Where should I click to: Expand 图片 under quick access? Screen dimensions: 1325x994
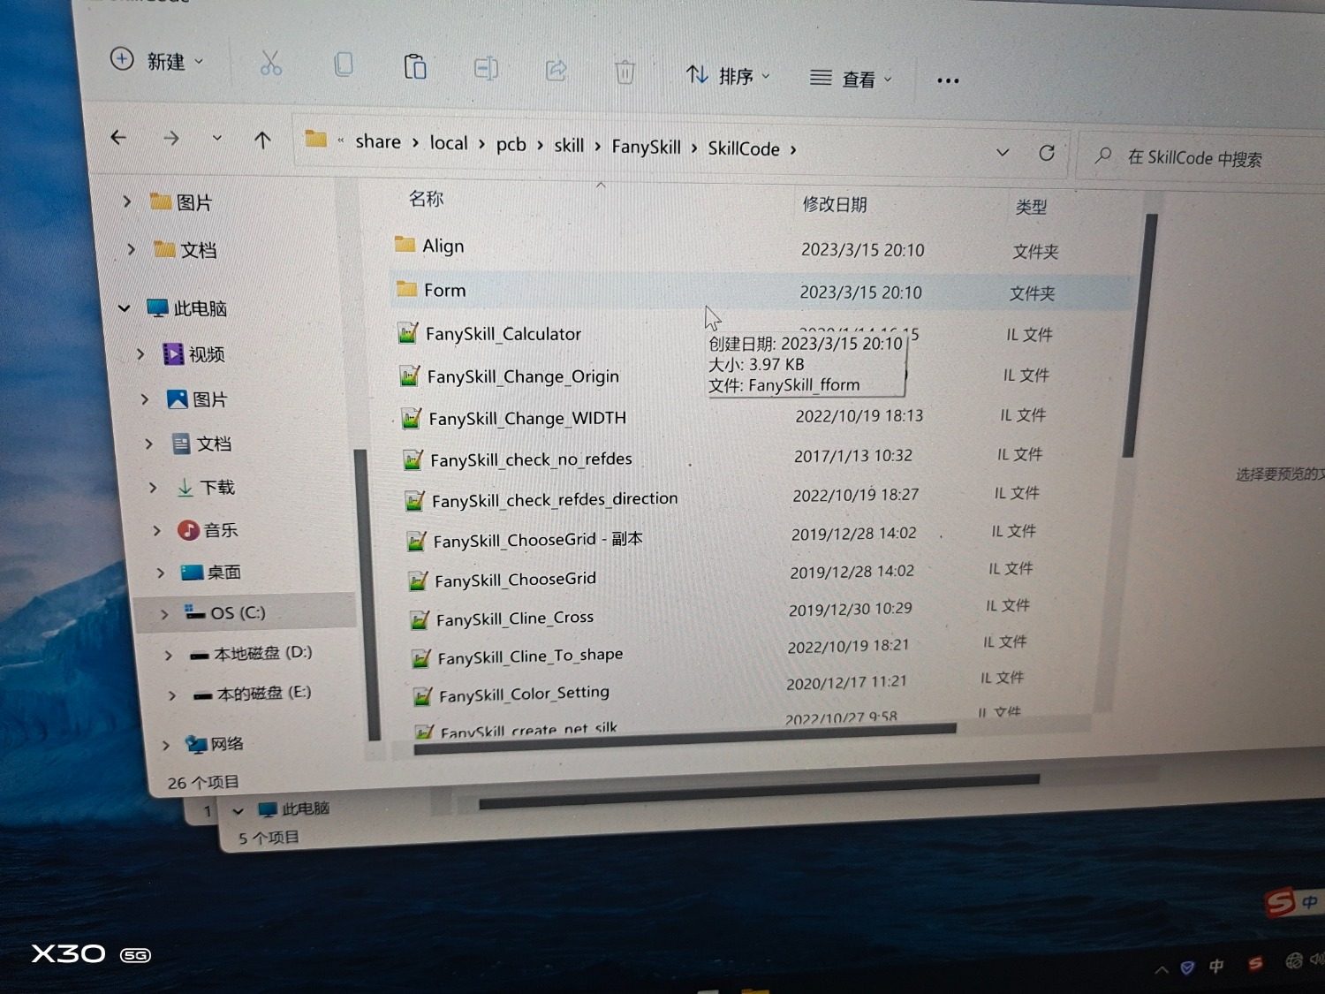pos(127,201)
